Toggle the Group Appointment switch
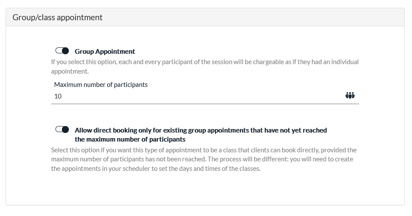The image size is (412, 216). 62,51
